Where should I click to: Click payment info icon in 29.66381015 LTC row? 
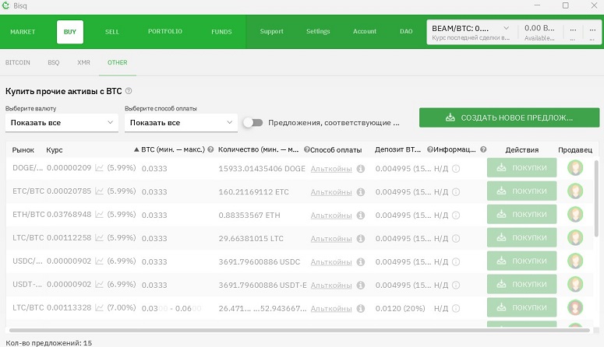point(361,239)
